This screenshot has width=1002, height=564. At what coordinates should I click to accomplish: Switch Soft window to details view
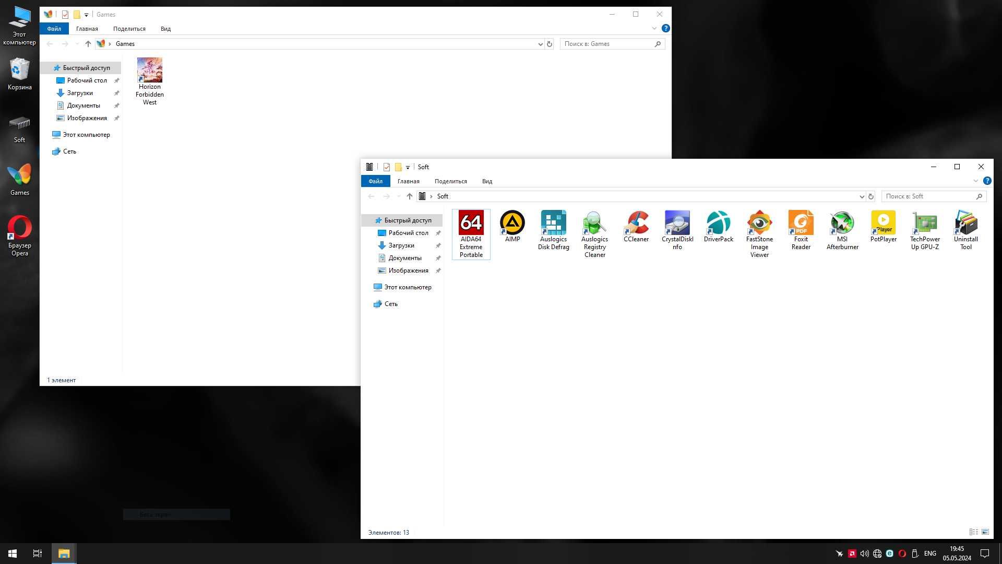pos(973,532)
